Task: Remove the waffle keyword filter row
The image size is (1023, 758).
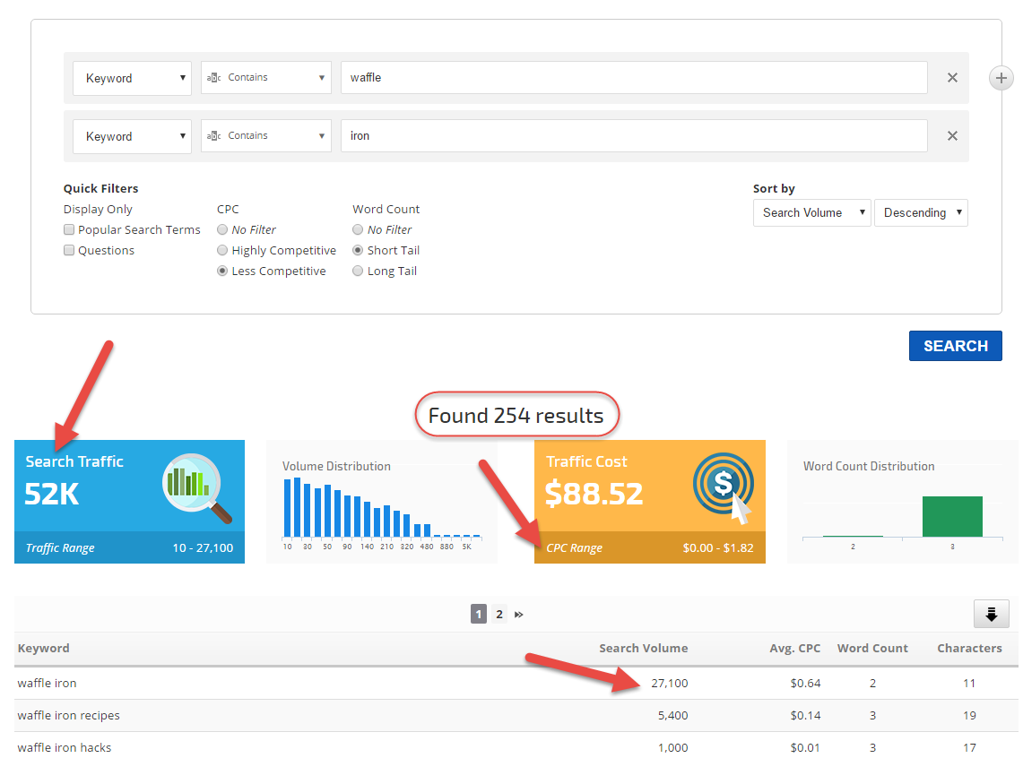Action: coord(952,78)
